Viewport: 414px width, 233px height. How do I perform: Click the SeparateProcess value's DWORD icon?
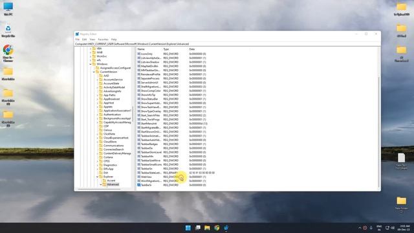139,78
